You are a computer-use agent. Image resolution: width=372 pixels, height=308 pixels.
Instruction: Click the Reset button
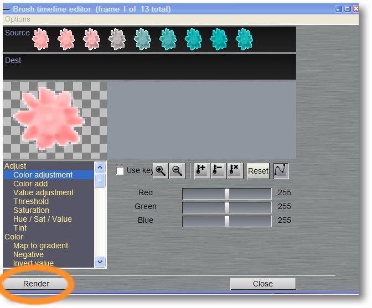click(258, 171)
